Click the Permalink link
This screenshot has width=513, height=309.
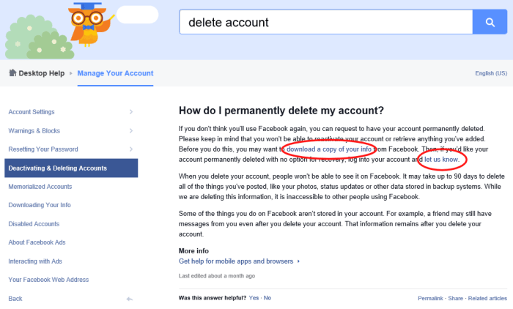pos(430,298)
